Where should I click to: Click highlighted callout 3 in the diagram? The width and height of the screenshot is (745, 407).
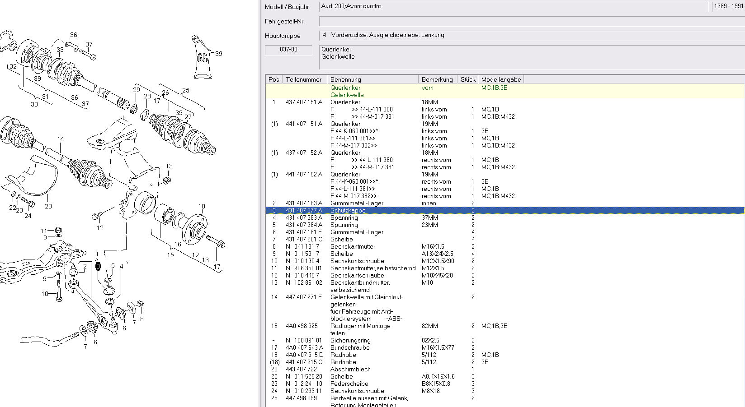coord(98,266)
